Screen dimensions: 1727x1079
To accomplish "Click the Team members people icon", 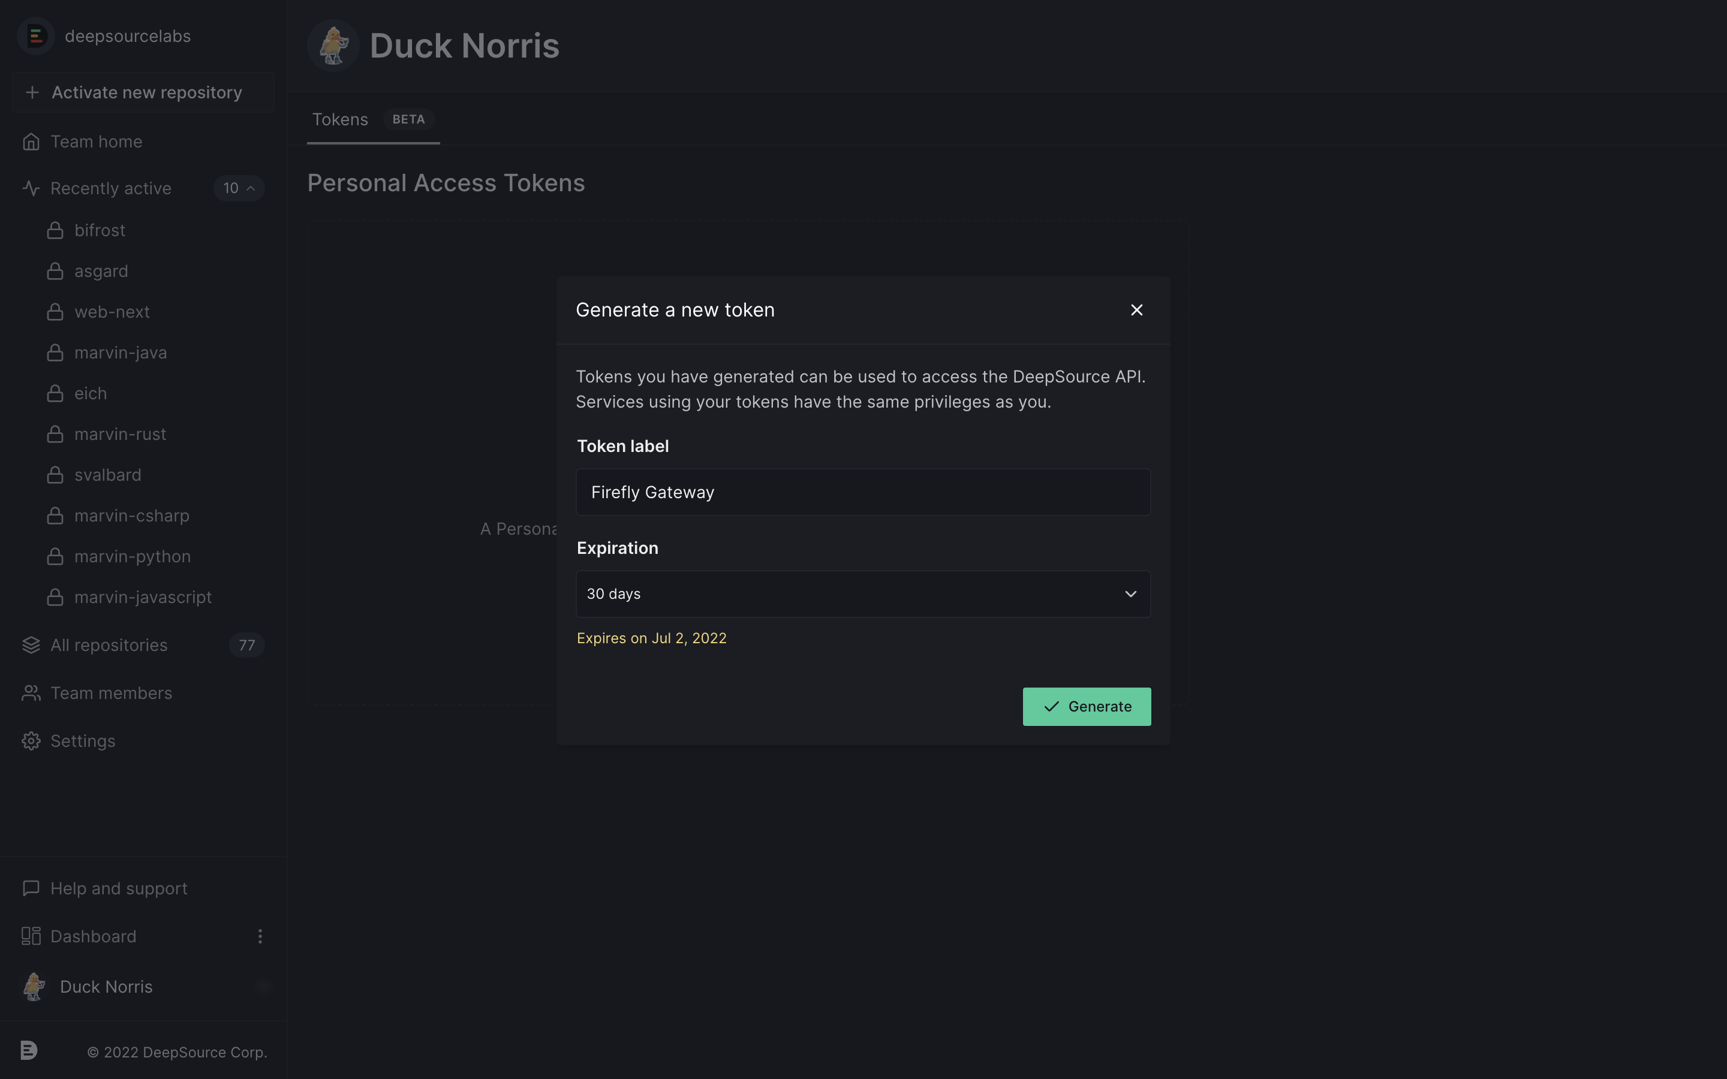I will coord(30,692).
